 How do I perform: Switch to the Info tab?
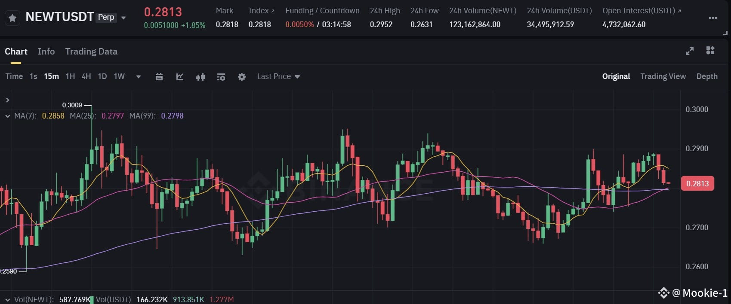46,52
